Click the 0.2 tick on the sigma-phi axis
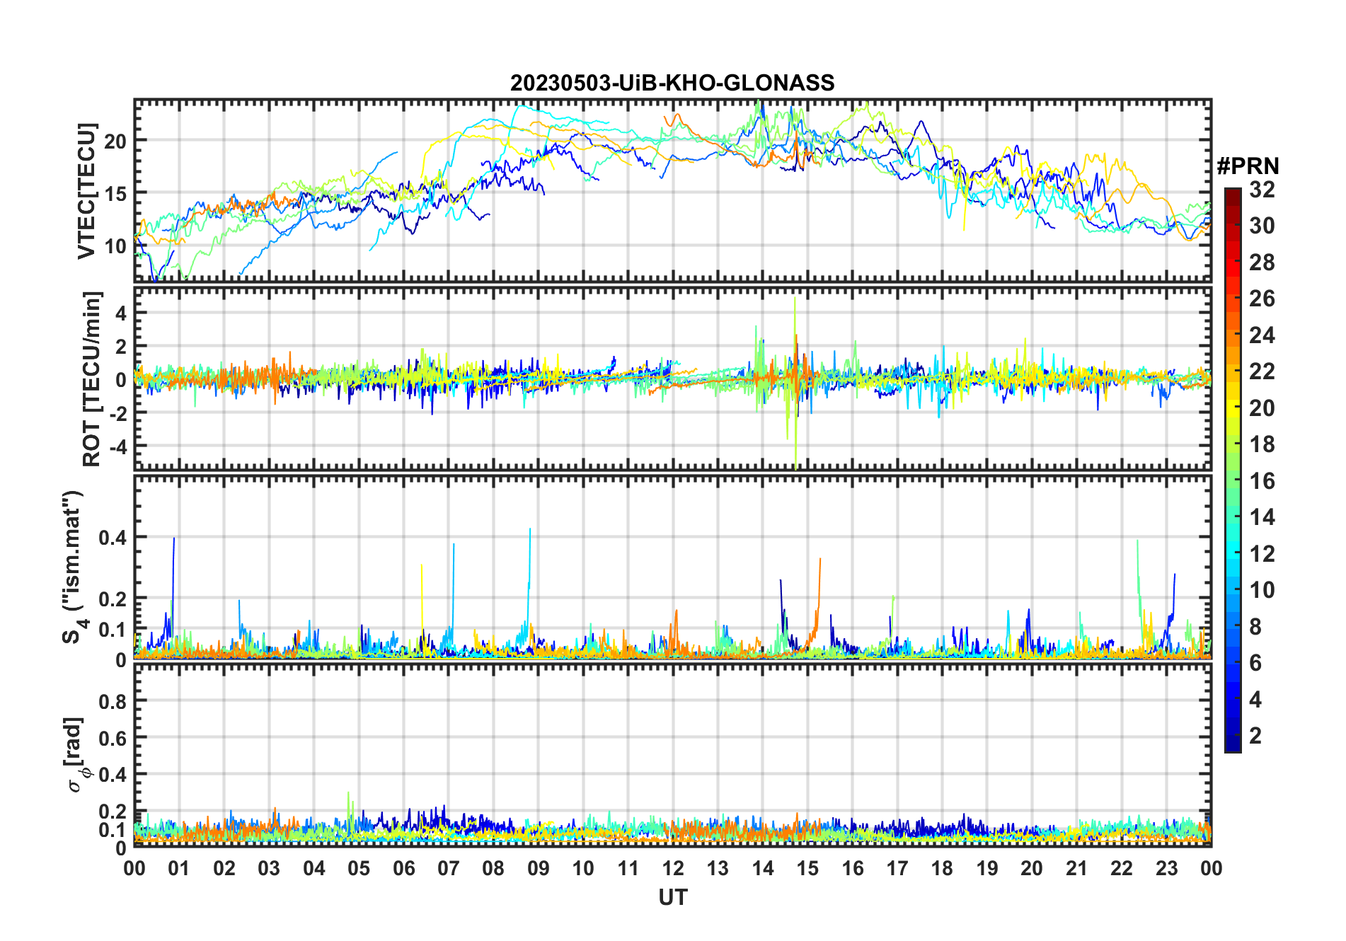This screenshot has height=941, width=1346. (x=113, y=811)
